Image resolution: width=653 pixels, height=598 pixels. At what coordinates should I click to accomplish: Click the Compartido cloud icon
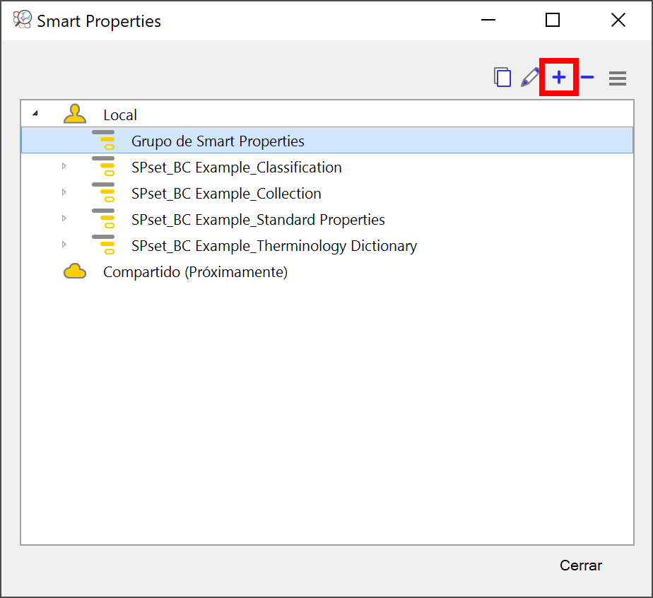click(x=75, y=271)
